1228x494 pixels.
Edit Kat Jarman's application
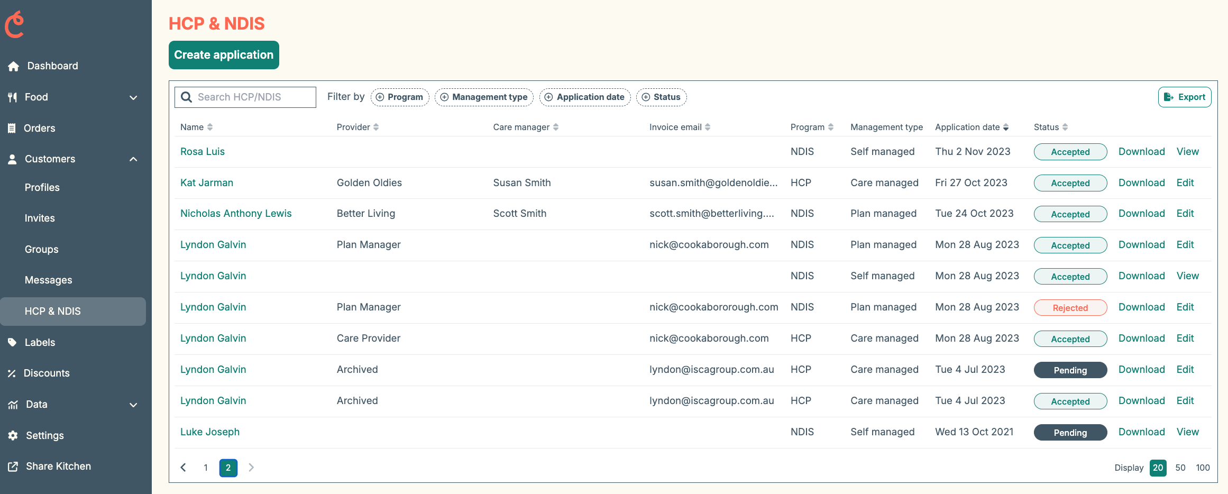(1185, 183)
